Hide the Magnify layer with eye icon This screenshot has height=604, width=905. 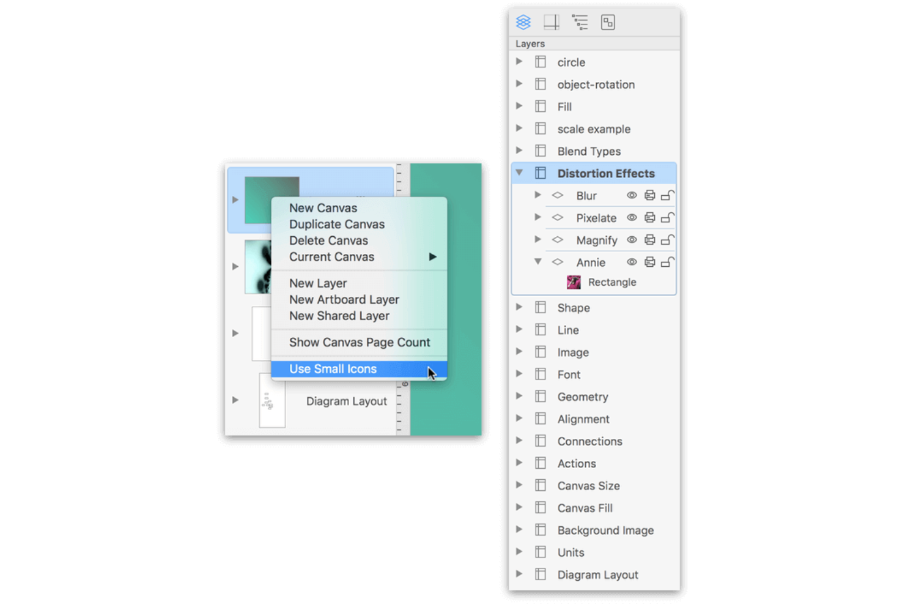click(632, 240)
